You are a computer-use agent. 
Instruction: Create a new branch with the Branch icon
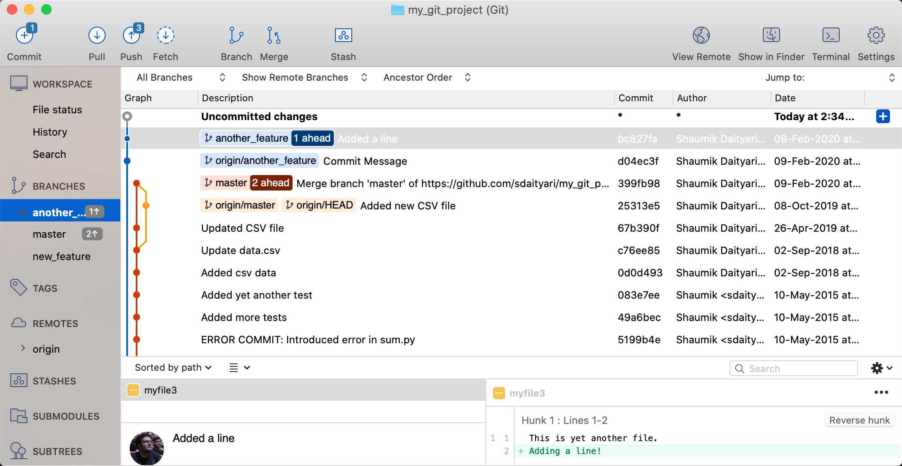[236, 35]
